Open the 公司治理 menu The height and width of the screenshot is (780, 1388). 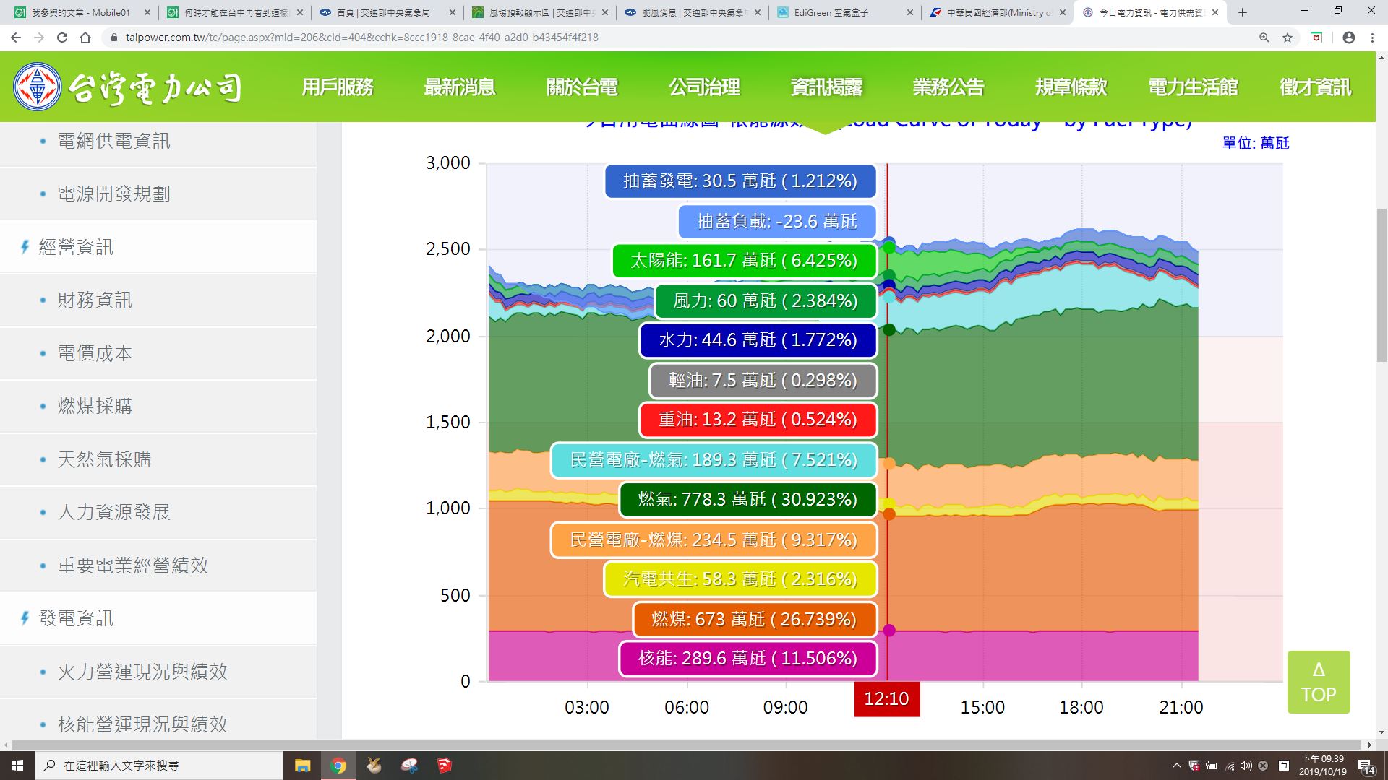tap(704, 87)
